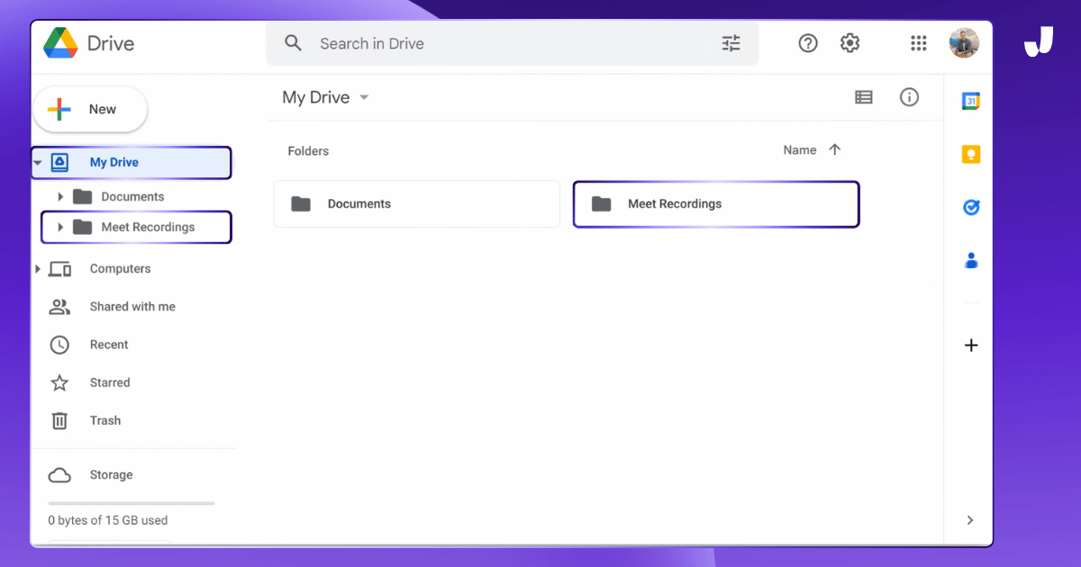Screen dimensions: 1081x567
Task: Click the Folders section heading
Action: click(x=308, y=151)
